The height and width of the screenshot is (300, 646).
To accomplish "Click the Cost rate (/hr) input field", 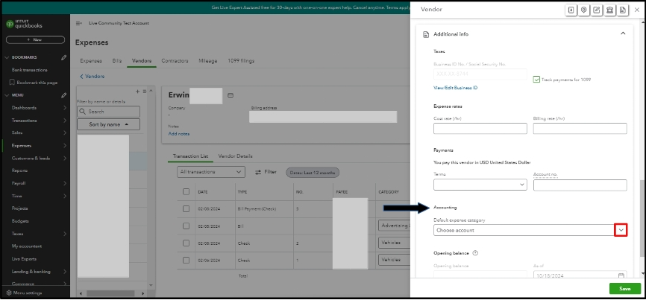I will [x=480, y=129].
